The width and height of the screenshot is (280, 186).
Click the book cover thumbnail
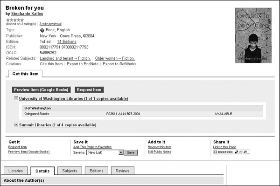pyautogui.click(x=253, y=35)
